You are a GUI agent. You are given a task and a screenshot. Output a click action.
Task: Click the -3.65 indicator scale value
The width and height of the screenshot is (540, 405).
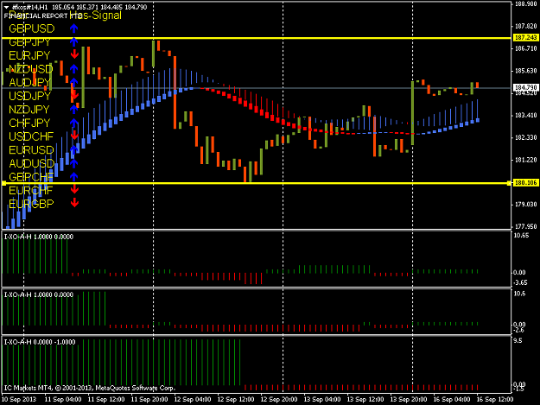click(520, 282)
